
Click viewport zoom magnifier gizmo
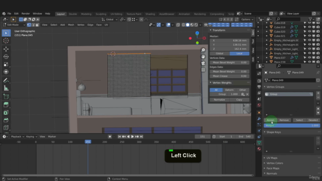[x=203, y=50]
